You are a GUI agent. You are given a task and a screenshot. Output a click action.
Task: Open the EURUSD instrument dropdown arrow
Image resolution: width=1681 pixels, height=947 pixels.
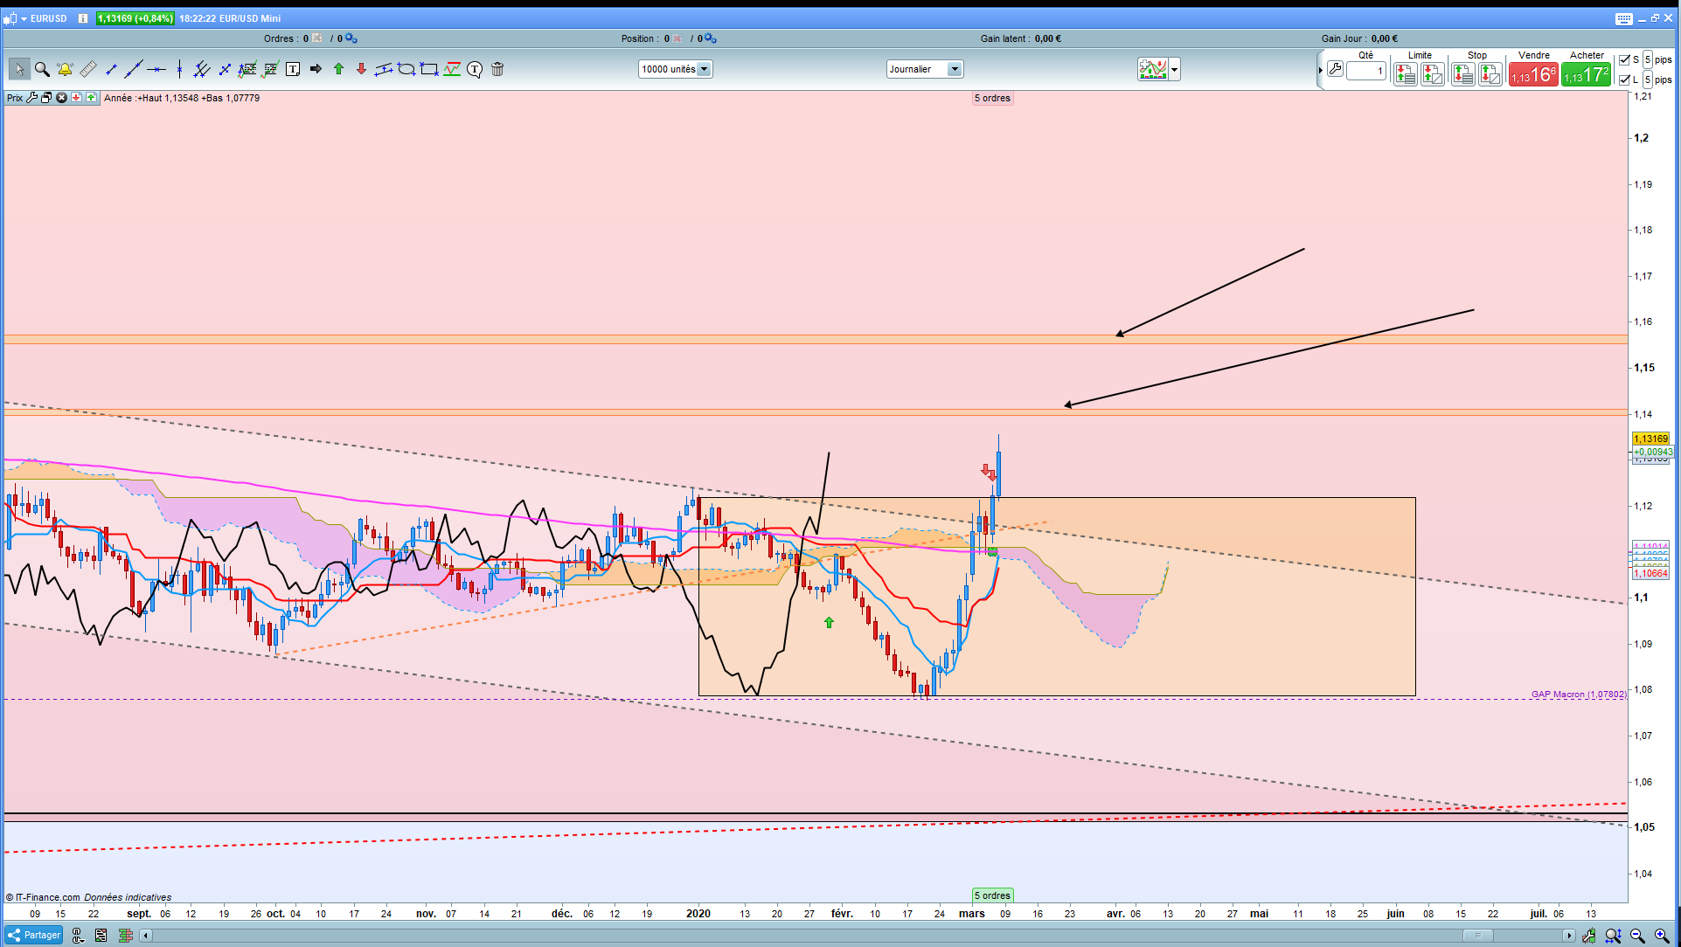24,18
